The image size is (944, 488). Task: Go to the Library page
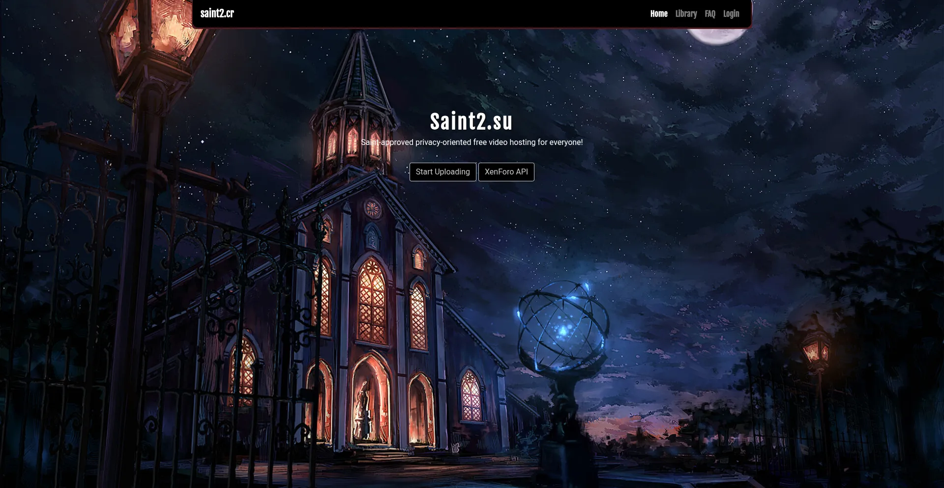point(686,14)
